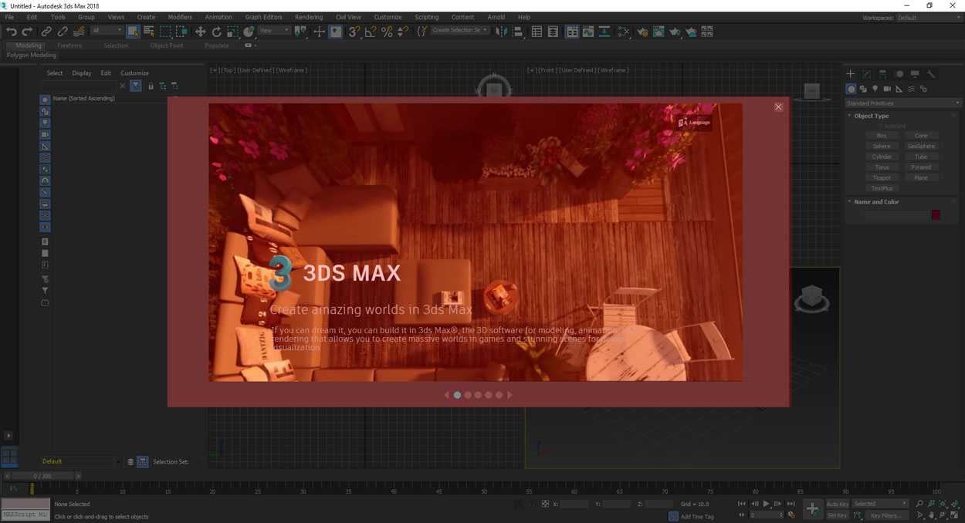
Task: Open the Modifiers menu
Action: pyautogui.click(x=180, y=17)
